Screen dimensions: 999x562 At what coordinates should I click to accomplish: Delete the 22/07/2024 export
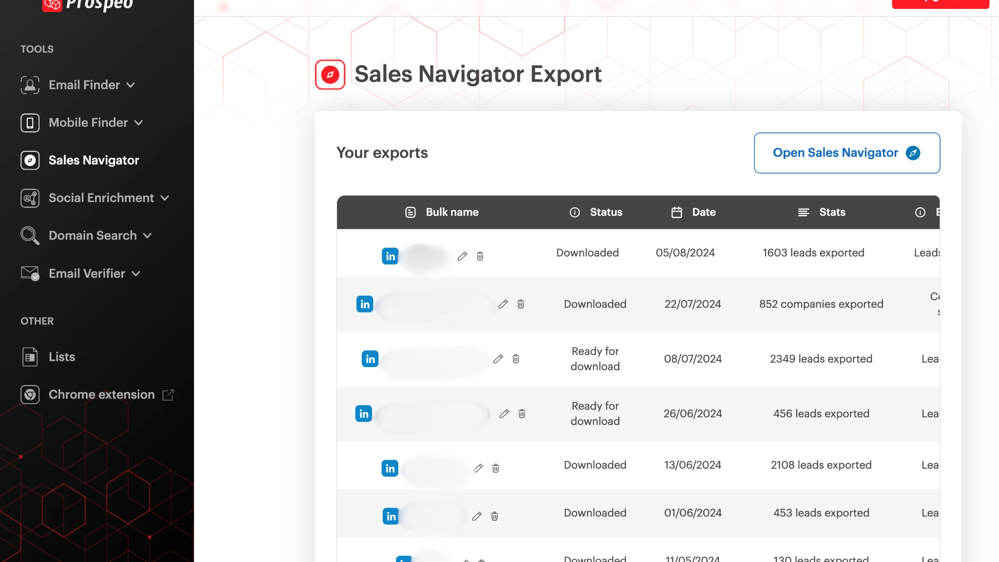point(520,304)
